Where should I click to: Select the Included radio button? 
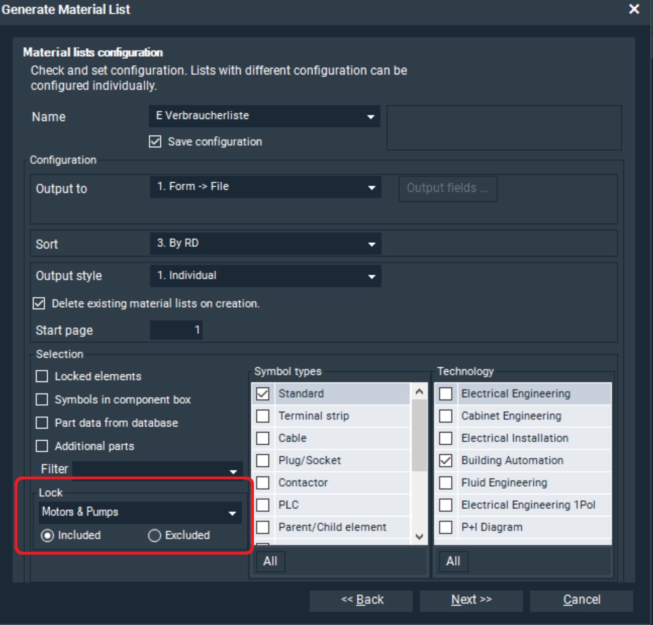click(47, 536)
